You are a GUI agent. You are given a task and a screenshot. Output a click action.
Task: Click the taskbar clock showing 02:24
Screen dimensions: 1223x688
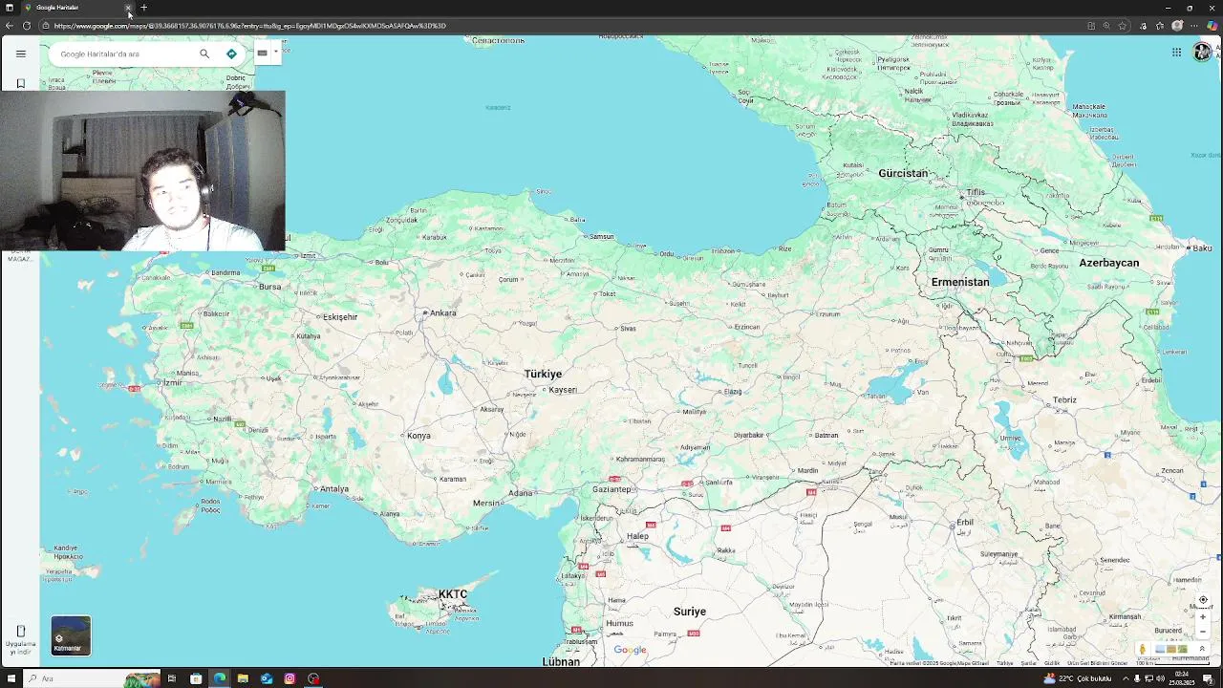tap(1182, 678)
